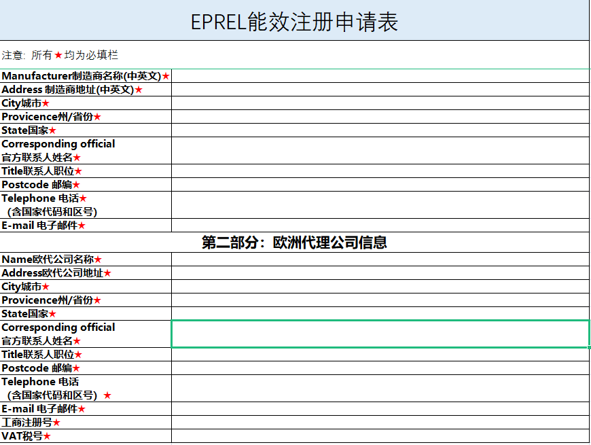Click European agent Postcode 邮编 input cell
The image size is (591, 445).
pyautogui.click(x=380, y=368)
